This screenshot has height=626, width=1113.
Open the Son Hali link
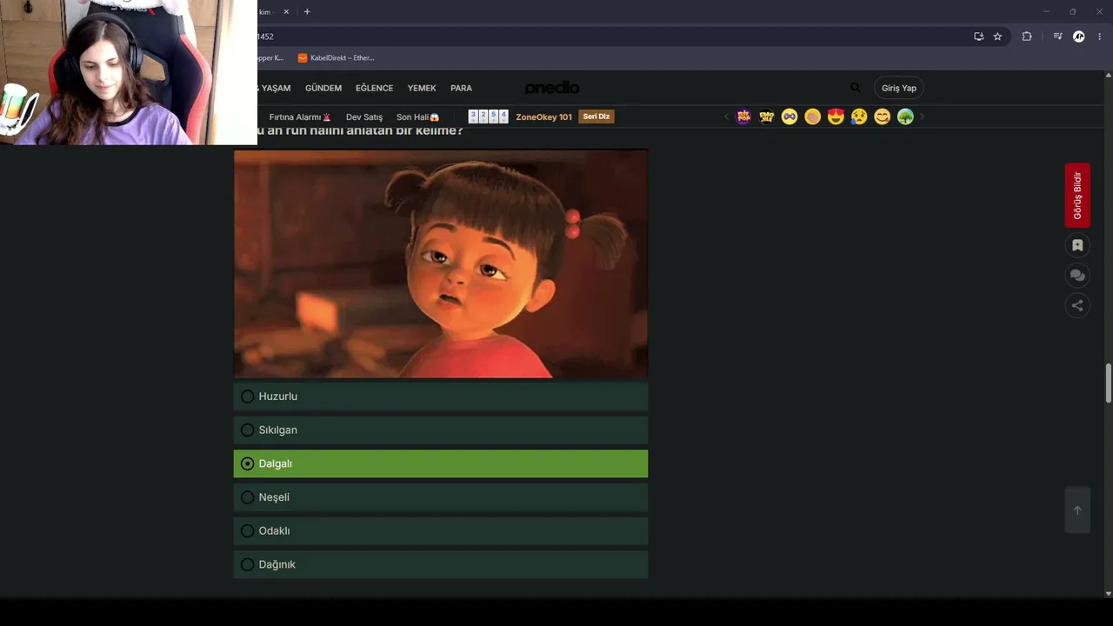(x=418, y=117)
